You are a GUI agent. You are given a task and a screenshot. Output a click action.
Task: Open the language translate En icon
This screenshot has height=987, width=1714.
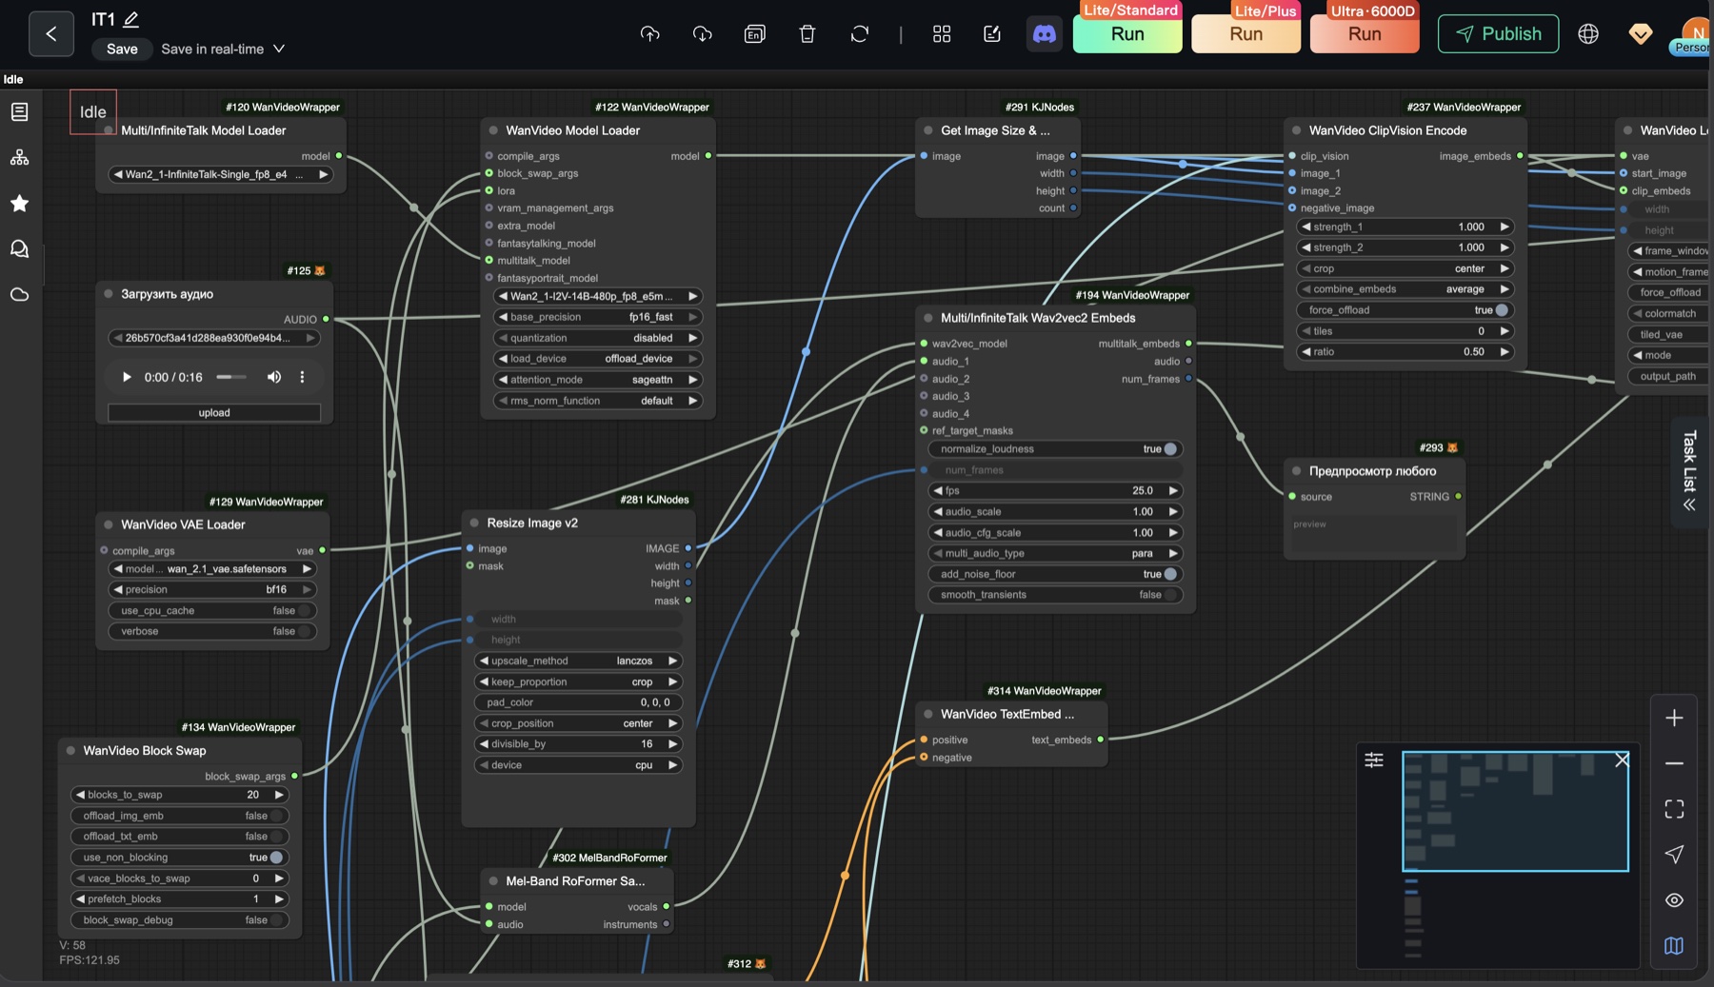pos(754,34)
